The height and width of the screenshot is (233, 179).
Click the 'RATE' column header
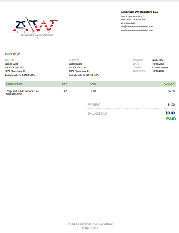pyautogui.click(x=93, y=84)
